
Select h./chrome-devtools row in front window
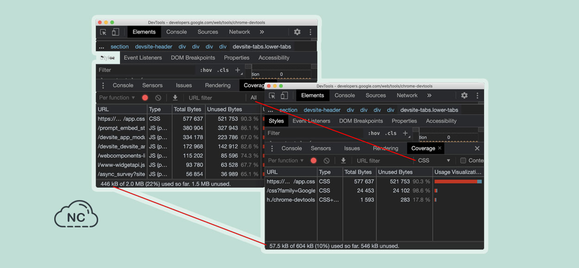(374, 200)
